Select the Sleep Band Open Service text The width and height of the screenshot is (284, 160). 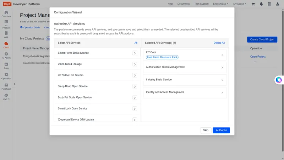73,86
